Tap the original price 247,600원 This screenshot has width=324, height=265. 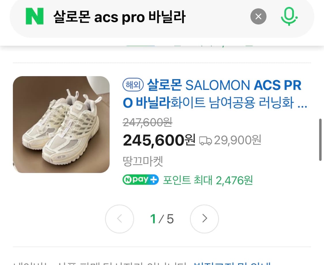pyautogui.click(x=147, y=122)
